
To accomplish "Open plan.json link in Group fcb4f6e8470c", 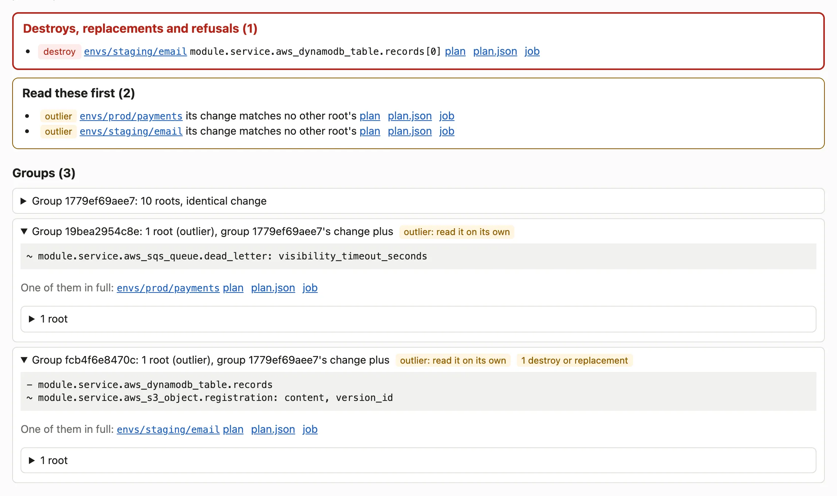I will (273, 429).
